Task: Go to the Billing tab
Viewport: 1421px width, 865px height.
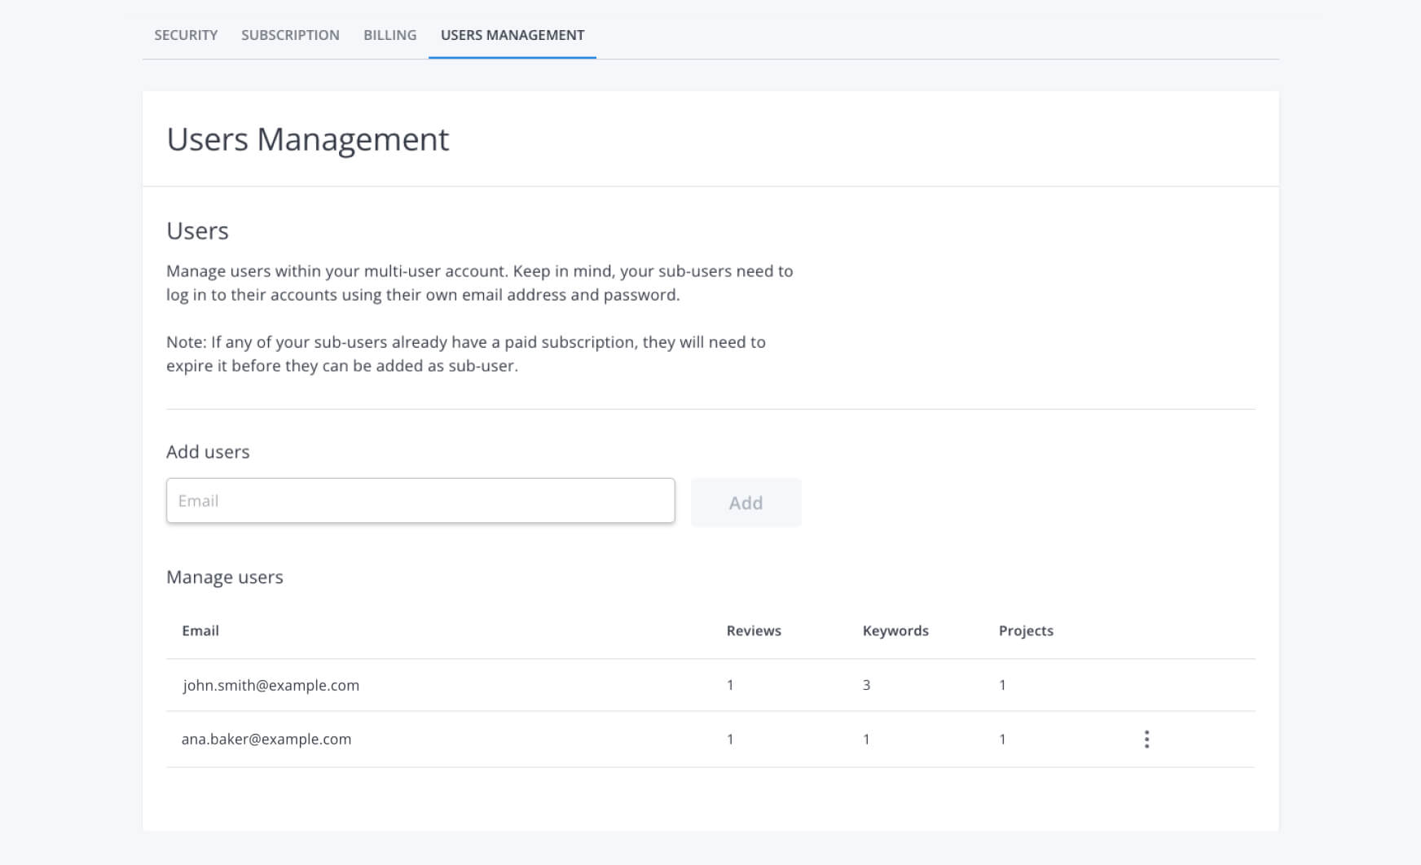Action: pos(389,35)
